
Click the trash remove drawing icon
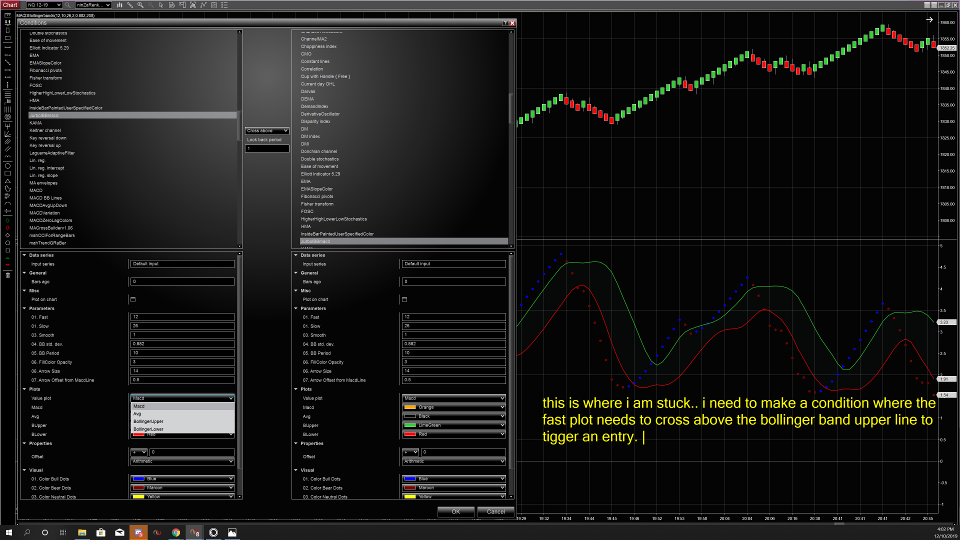click(7, 275)
